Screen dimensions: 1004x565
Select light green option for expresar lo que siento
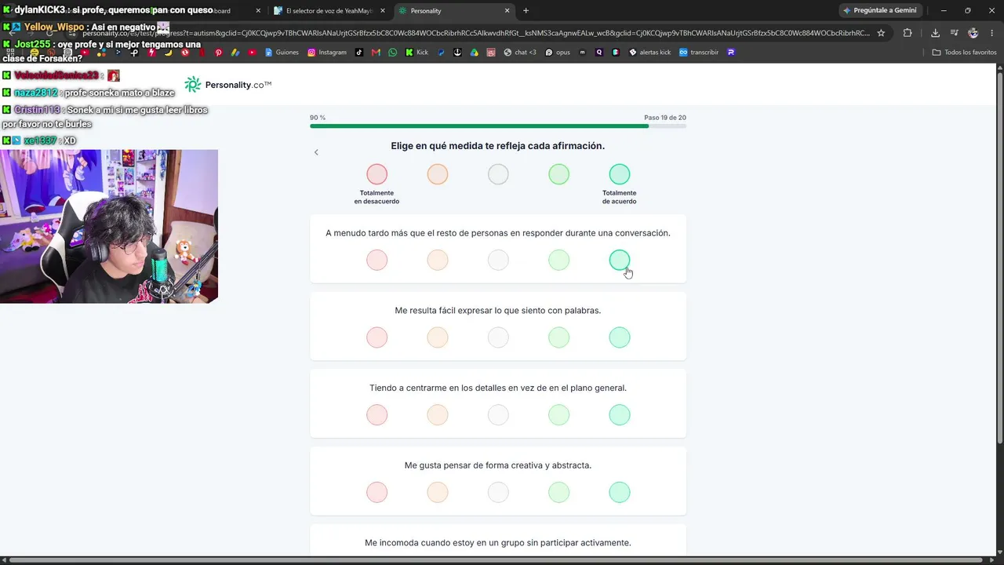pos(558,337)
